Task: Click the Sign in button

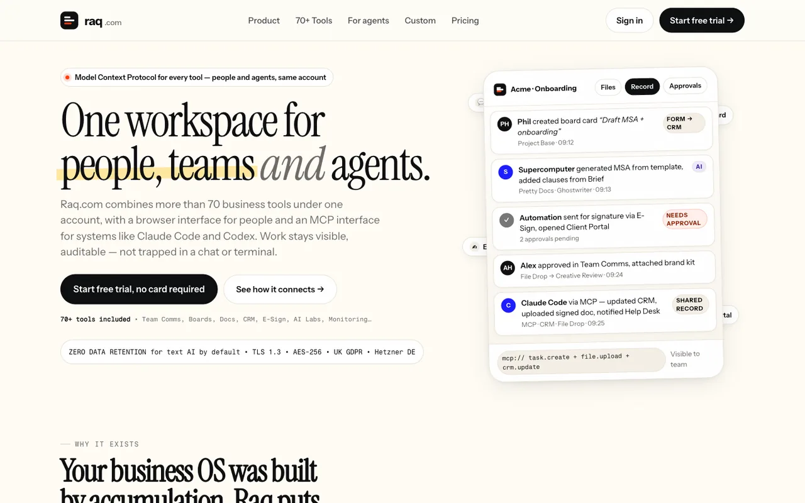Action: point(630,21)
